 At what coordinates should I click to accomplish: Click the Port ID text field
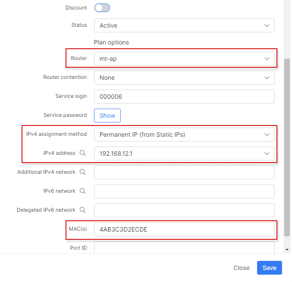(x=184, y=248)
